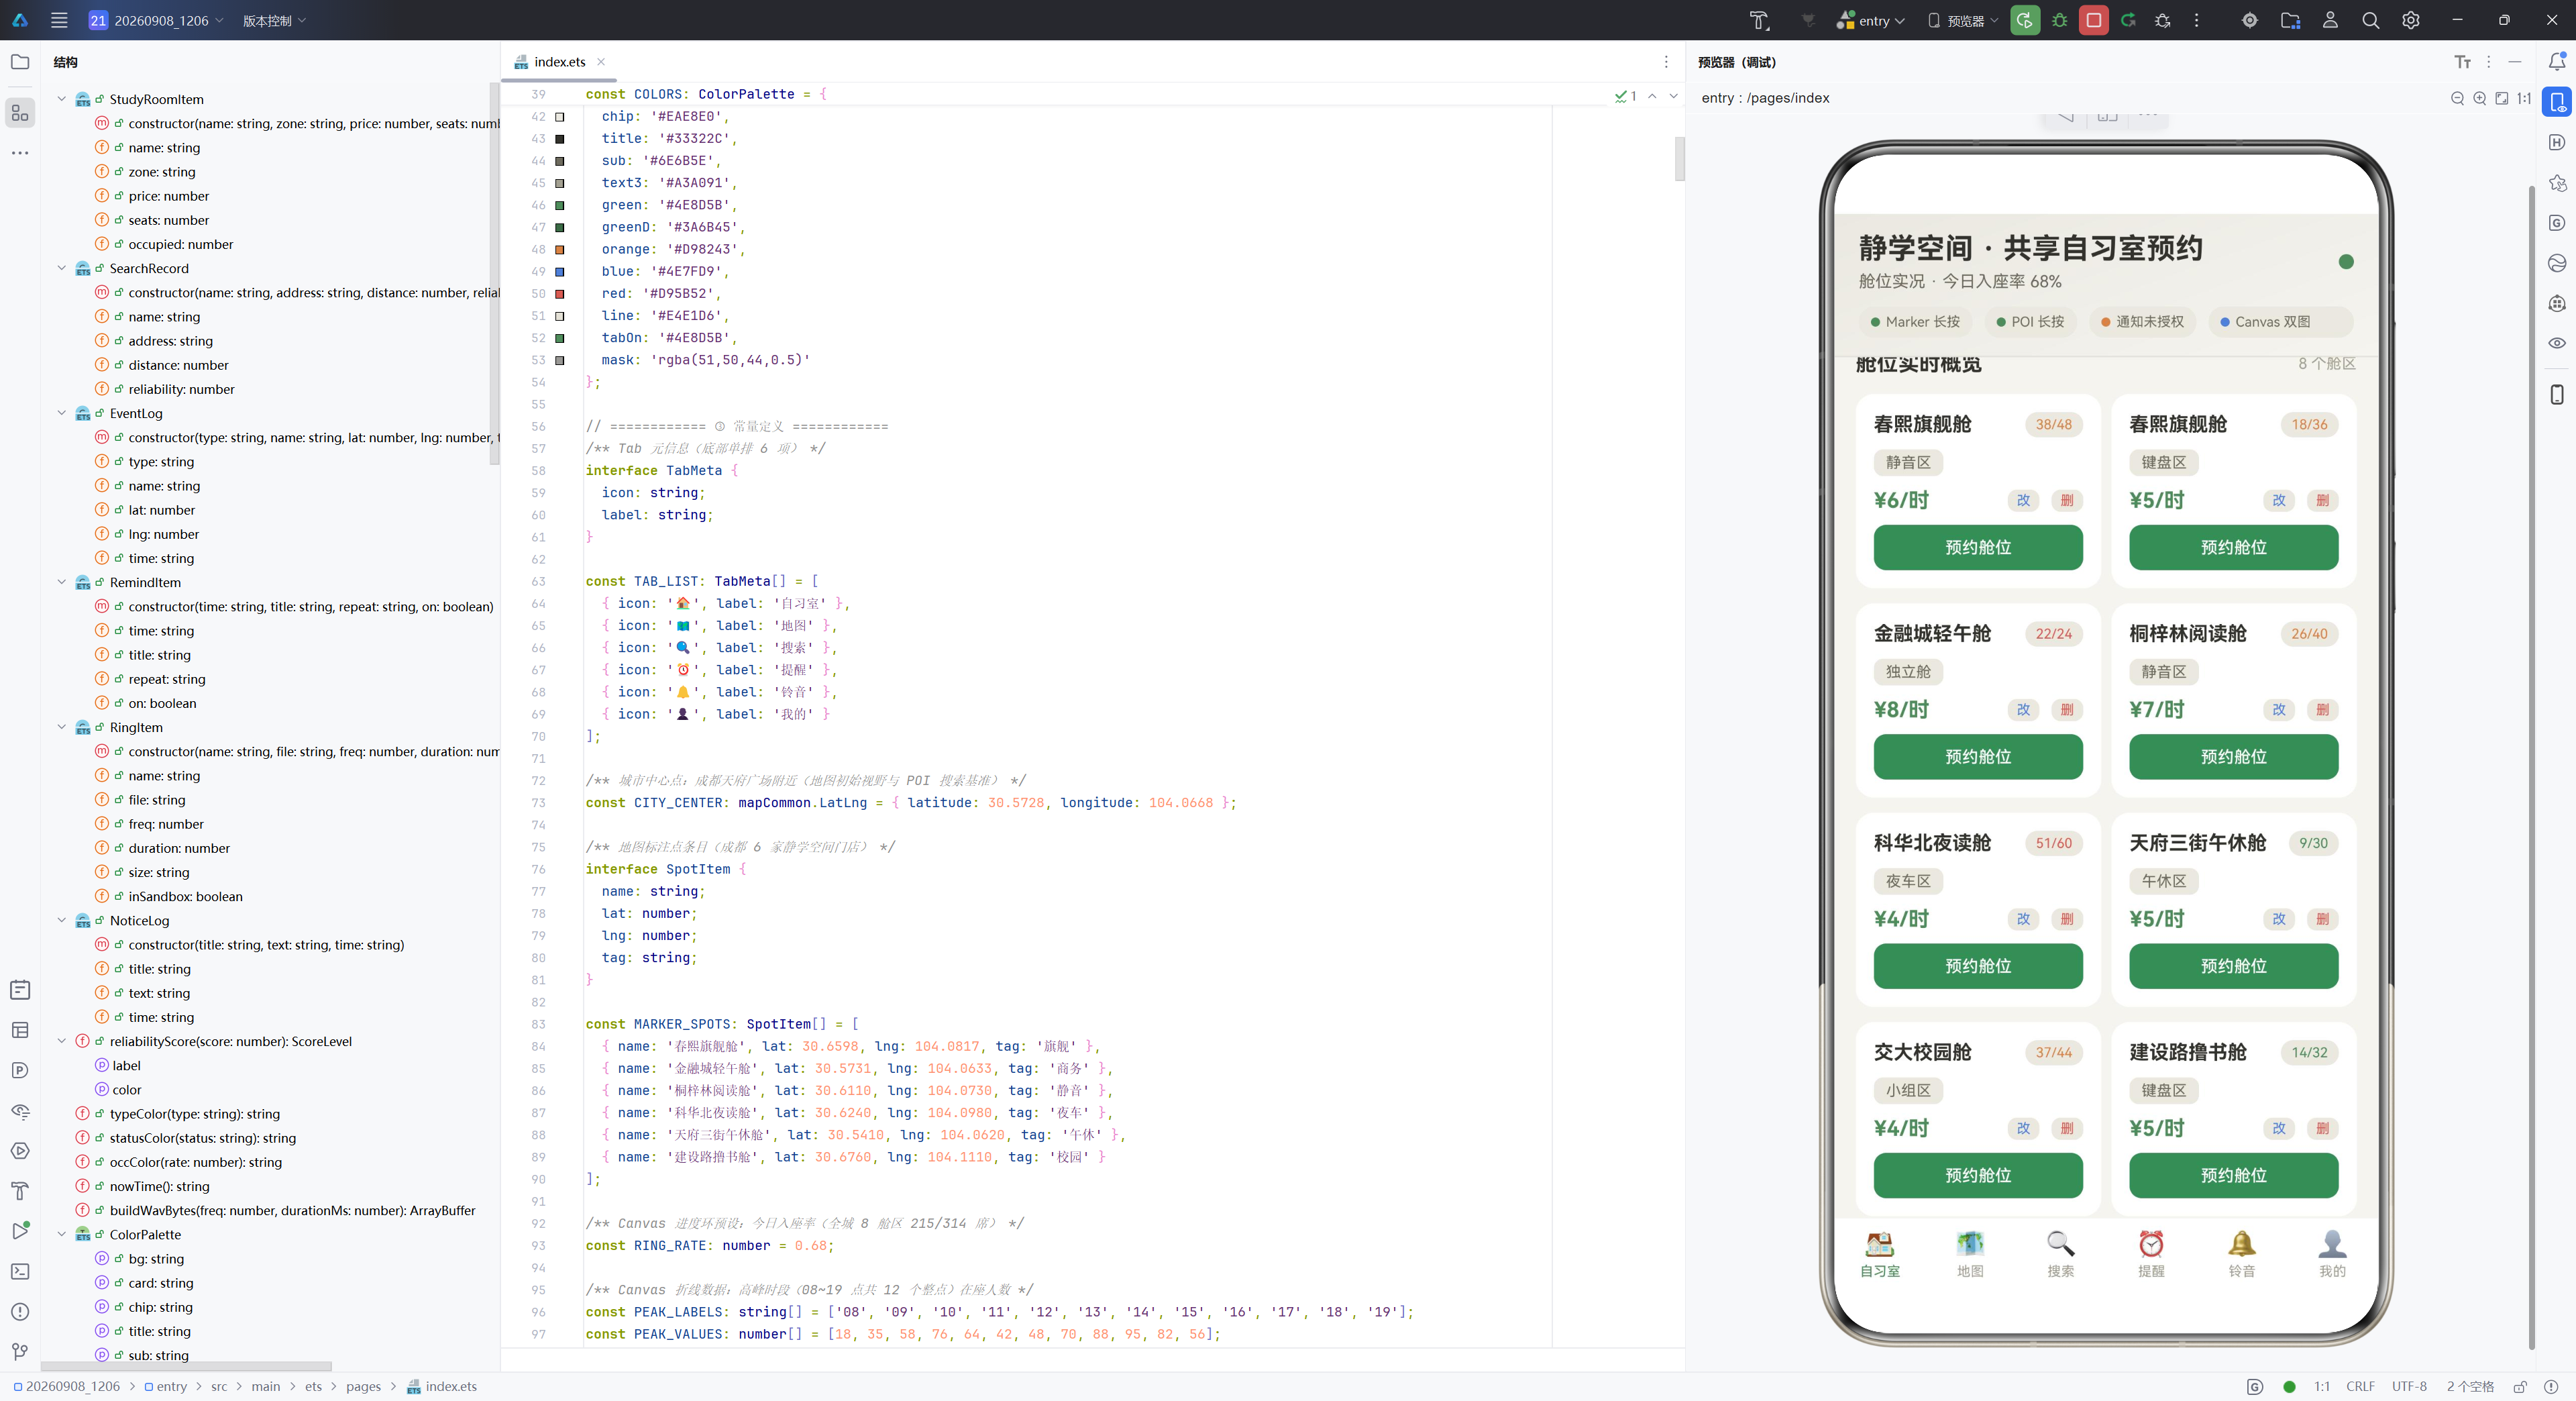The image size is (2576, 1401).
Task: Click the red color swatch on line 50
Action: click(x=560, y=294)
